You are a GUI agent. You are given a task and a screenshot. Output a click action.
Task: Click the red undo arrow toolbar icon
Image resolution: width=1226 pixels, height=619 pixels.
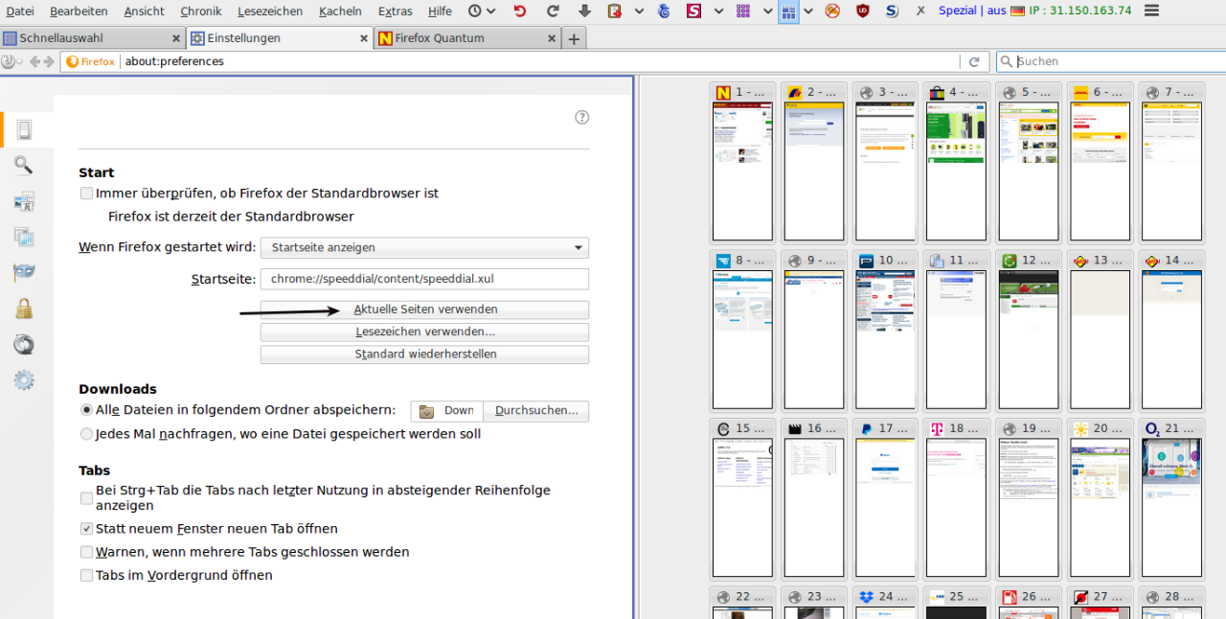click(520, 11)
